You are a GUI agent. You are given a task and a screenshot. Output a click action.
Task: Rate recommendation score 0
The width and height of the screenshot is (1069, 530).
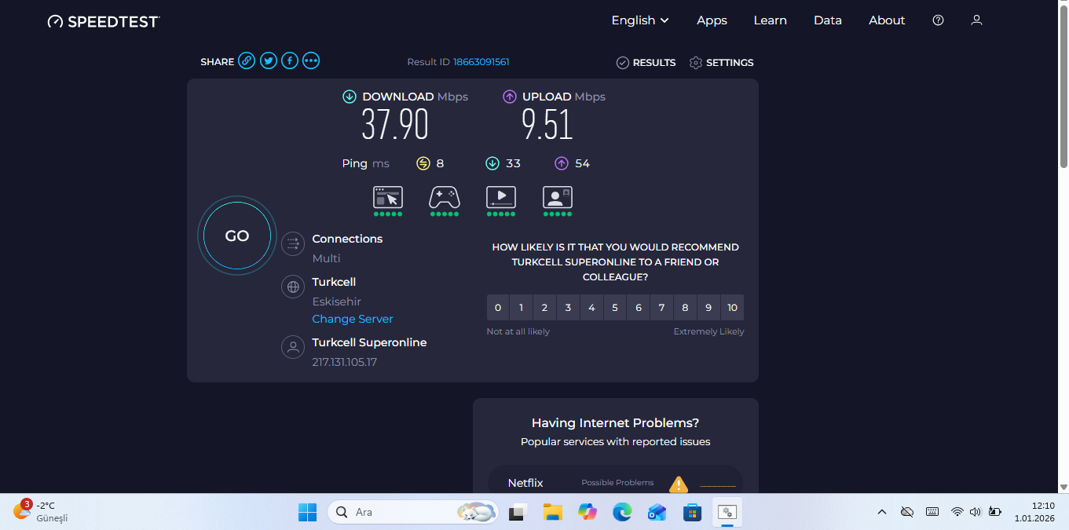[498, 308]
